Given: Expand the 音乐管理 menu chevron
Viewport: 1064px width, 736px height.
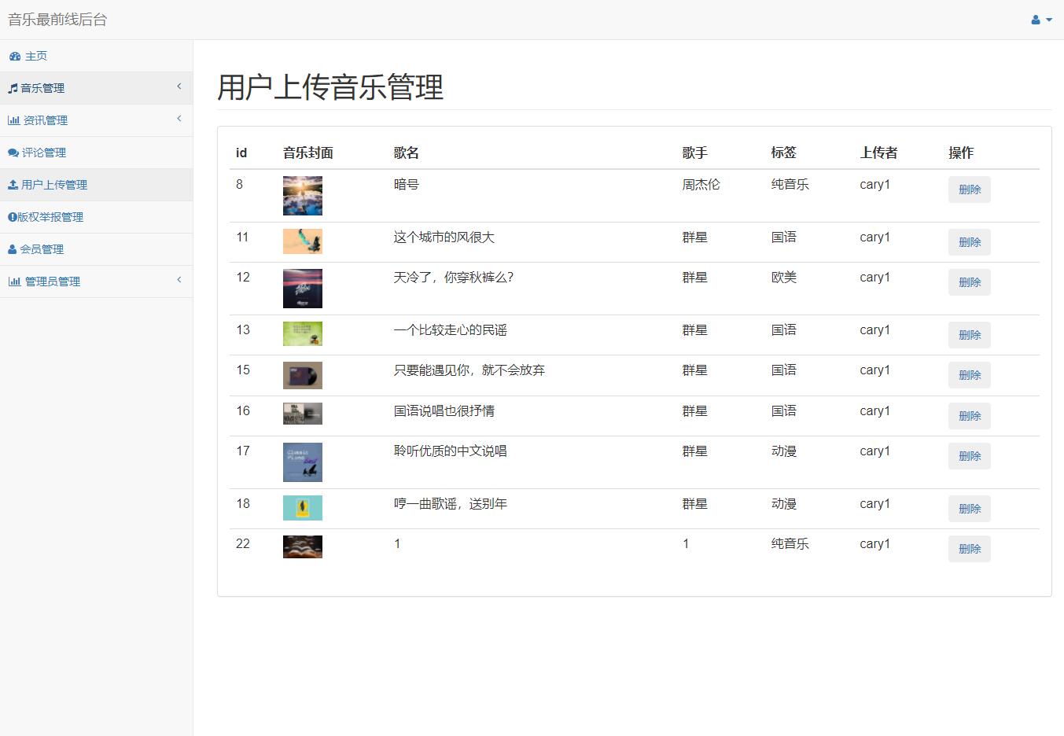Looking at the screenshot, I should tap(179, 86).
